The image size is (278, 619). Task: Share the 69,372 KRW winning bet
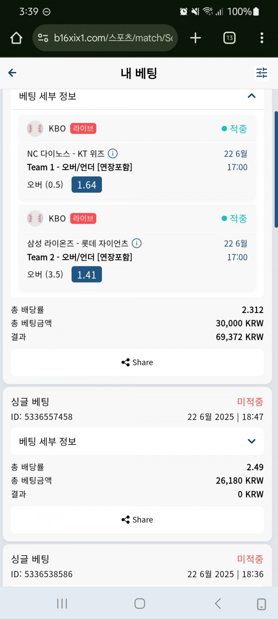(x=137, y=362)
